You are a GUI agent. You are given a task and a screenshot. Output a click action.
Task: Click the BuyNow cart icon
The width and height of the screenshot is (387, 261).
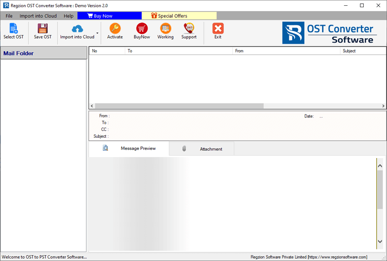(x=142, y=29)
